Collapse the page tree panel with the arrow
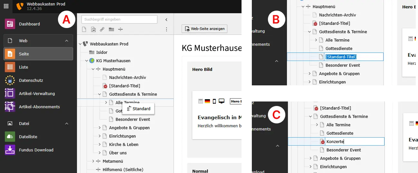This screenshot has width=418, height=173. (x=166, y=20)
